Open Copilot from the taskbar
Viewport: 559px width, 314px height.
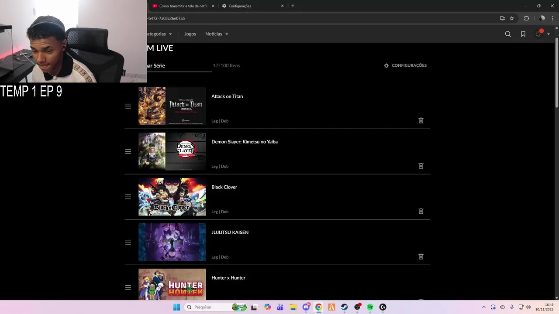267,307
